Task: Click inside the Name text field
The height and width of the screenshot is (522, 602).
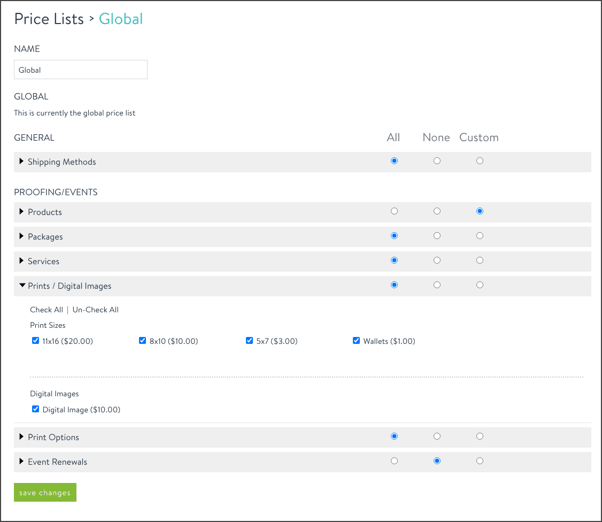Action: 80,70
